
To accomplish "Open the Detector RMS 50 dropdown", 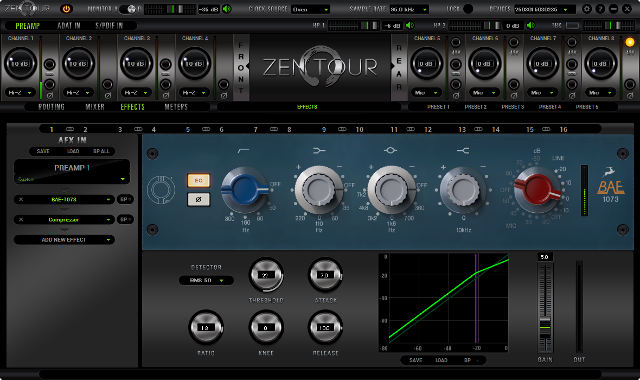I will (x=206, y=280).
